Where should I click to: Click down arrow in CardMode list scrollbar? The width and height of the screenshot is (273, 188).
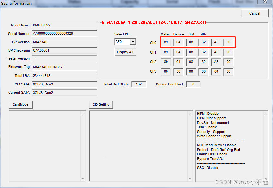[83, 179]
